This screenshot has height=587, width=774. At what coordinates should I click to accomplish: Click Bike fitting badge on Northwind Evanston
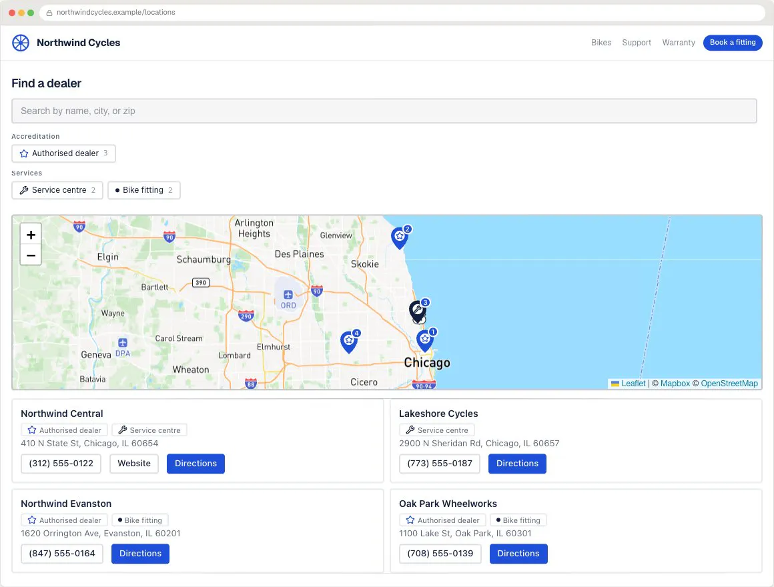[x=140, y=520]
